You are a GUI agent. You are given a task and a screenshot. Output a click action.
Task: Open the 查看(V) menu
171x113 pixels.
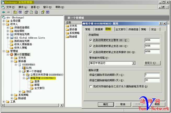pos(35,7)
